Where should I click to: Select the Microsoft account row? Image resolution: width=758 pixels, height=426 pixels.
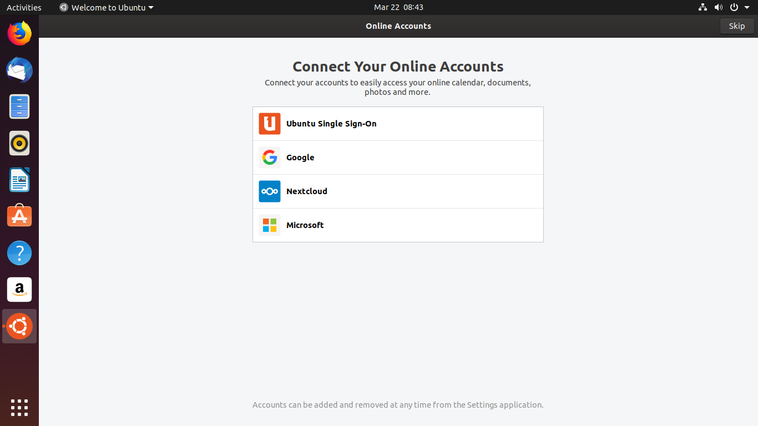(x=398, y=225)
